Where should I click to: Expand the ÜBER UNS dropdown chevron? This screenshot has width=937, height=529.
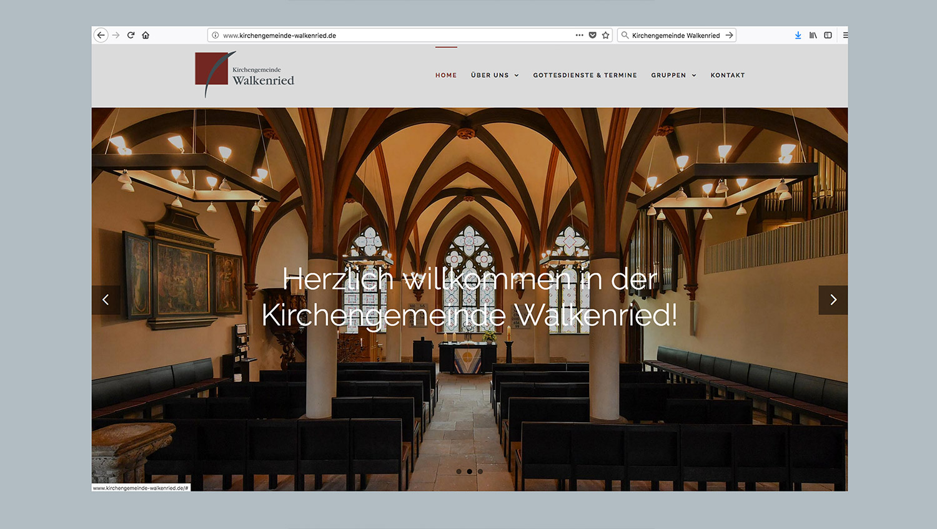(517, 75)
